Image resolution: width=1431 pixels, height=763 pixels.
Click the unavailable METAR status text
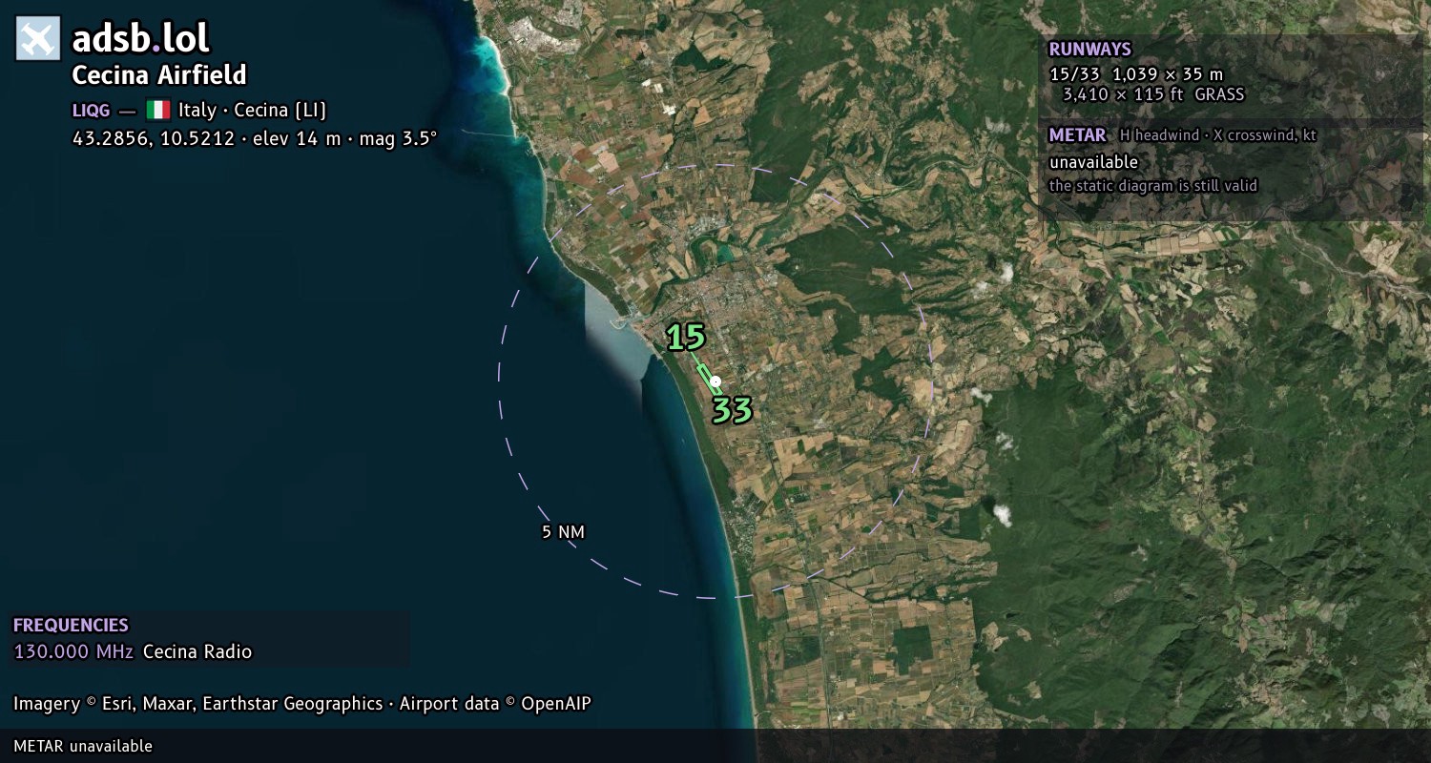1093,162
